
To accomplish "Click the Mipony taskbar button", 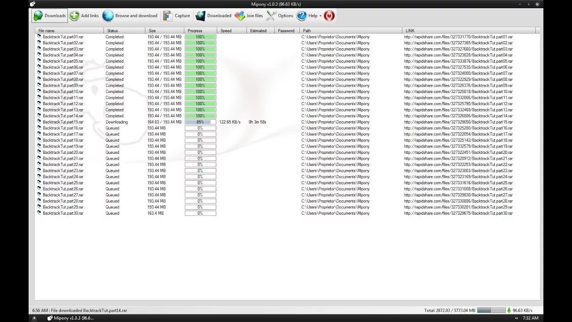I will 70,318.
